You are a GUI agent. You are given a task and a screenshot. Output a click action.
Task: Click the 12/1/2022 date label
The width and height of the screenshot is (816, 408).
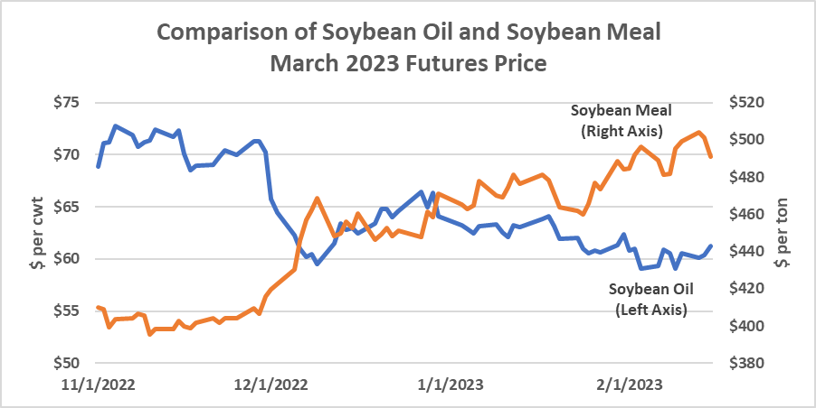click(x=270, y=385)
